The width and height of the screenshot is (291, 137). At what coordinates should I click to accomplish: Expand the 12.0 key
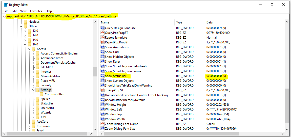(25, 31)
